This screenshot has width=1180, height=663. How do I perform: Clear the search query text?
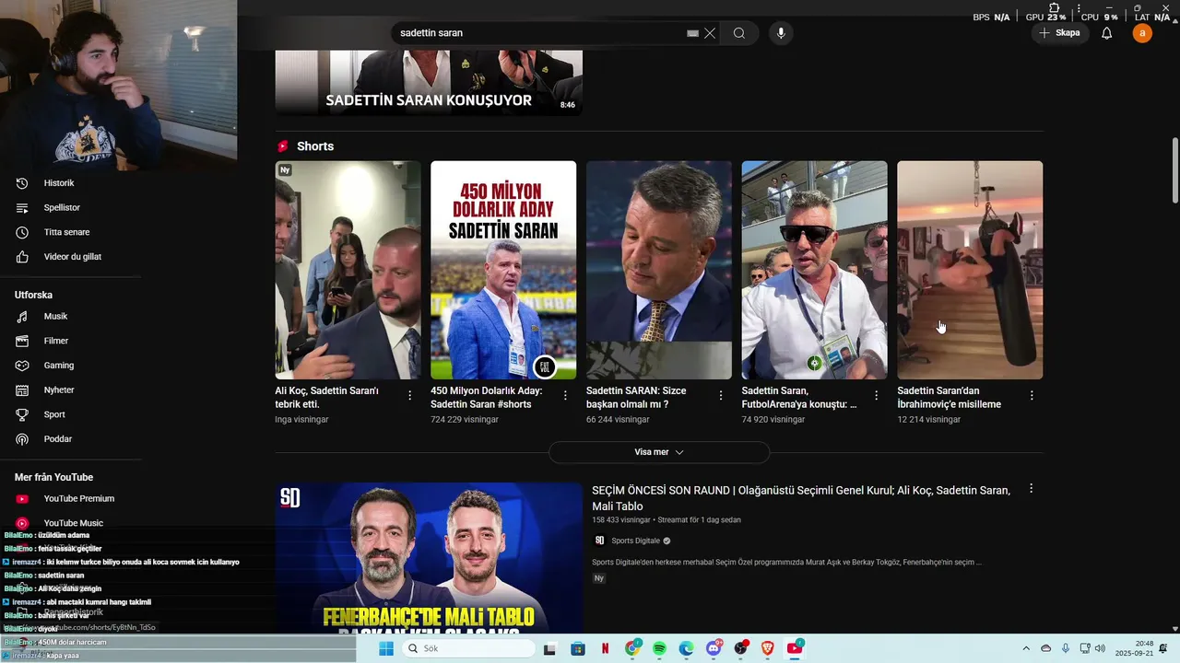click(x=710, y=33)
